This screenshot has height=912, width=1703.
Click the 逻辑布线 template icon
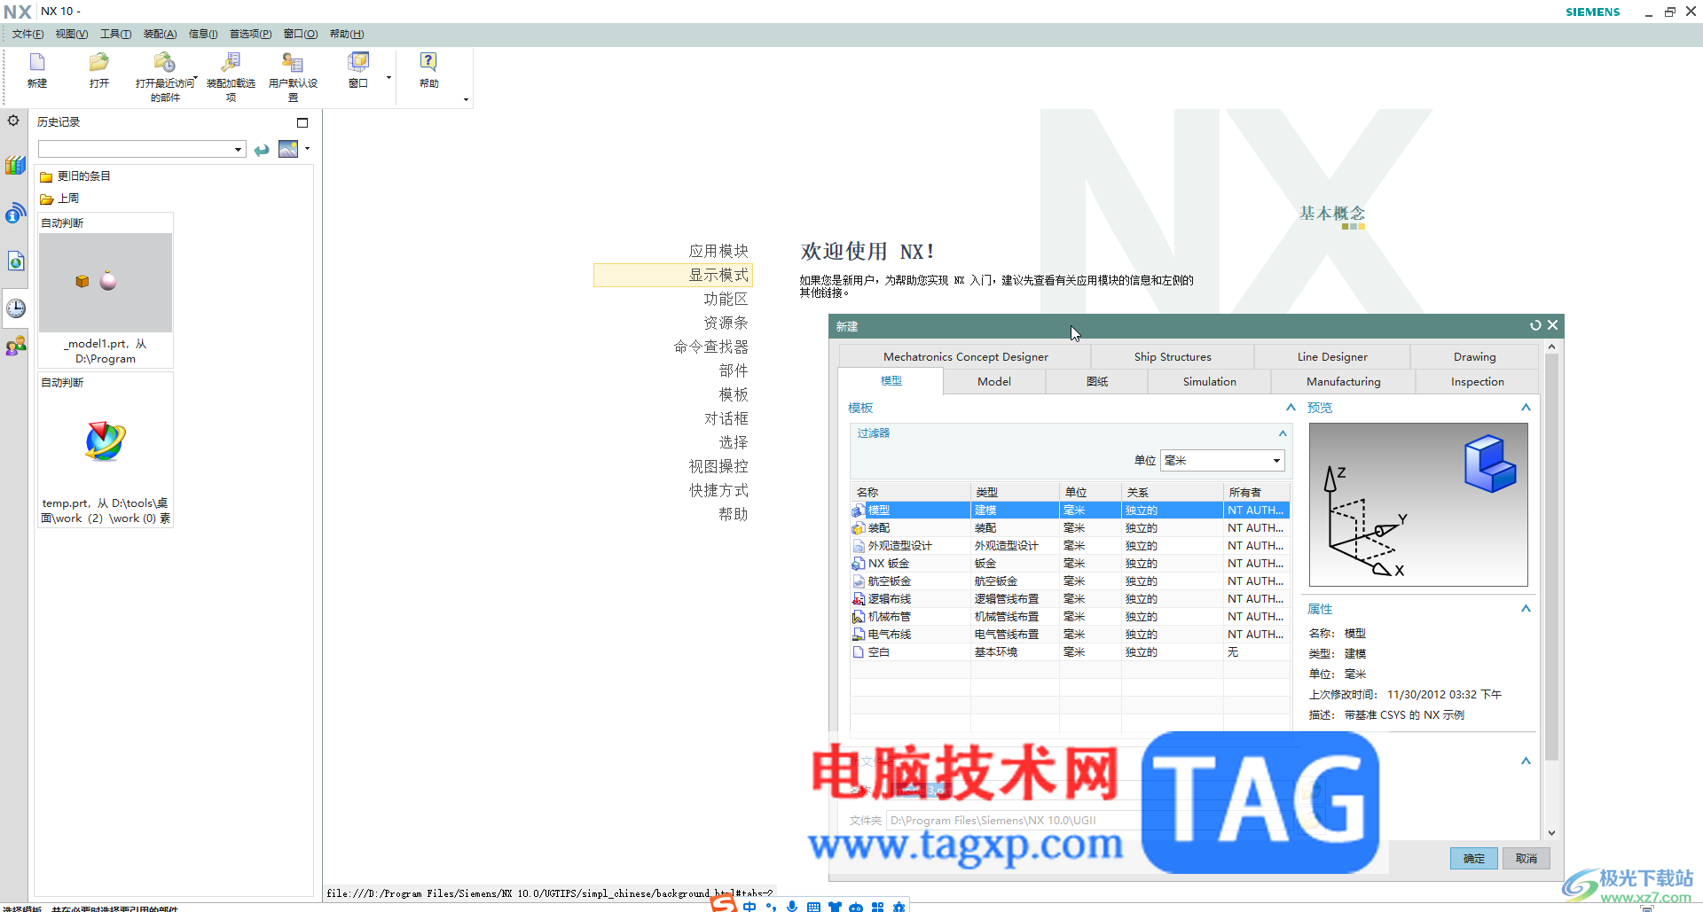[x=858, y=599]
